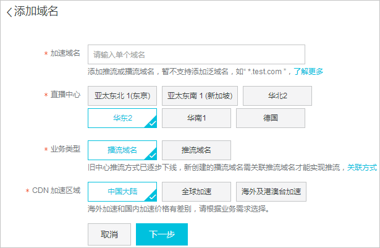The height and width of the screenshot is (248, 380).
Task: Focus the 加速域名 input field
Action: point(196,54)
